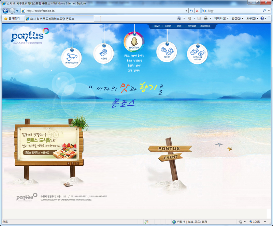Click the 폰토스 도시락 banner on the signboard

pyautogui.click(x=48, y=144)
